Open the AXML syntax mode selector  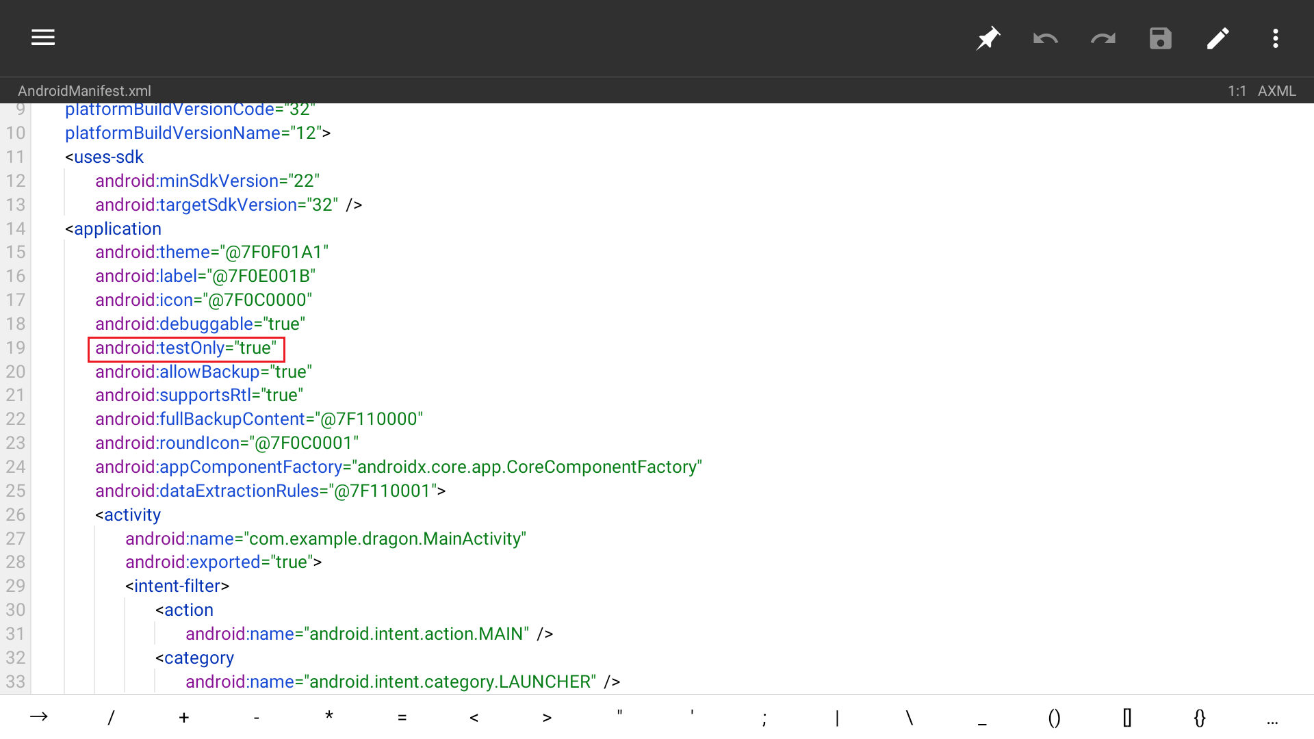[x=1276, y=91]
